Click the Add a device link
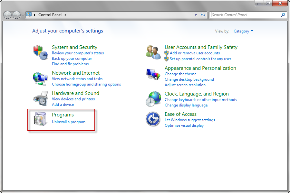The width and height of the screenshot is (290, 193). click(x=63, y=105)
